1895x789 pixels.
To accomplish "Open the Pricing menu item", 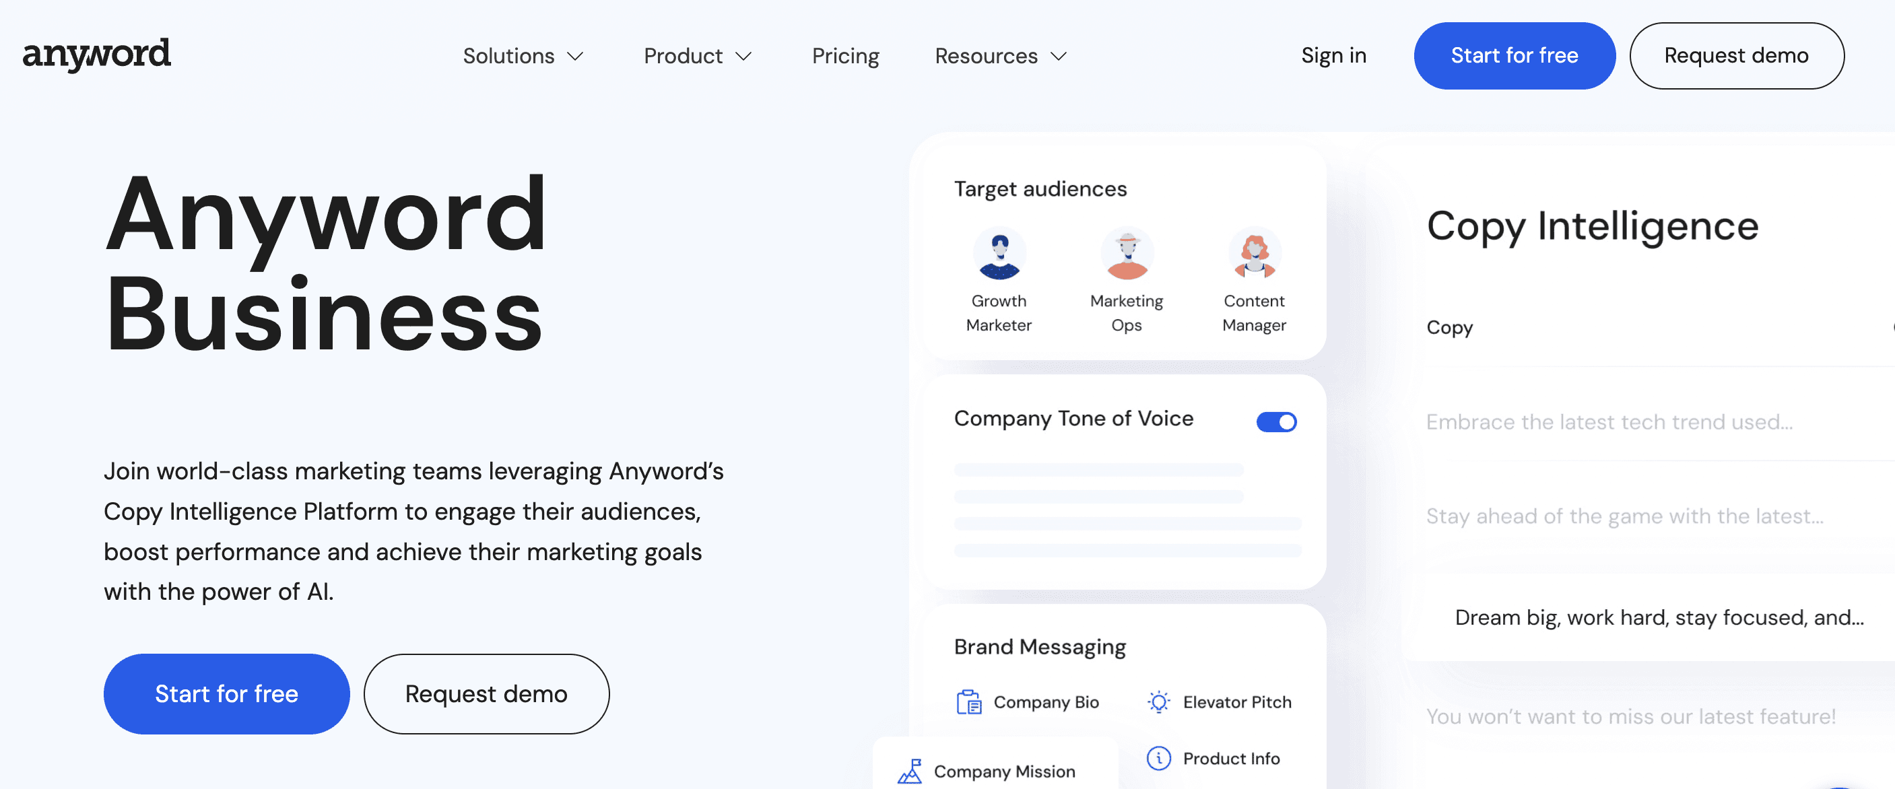I will 844,56.
